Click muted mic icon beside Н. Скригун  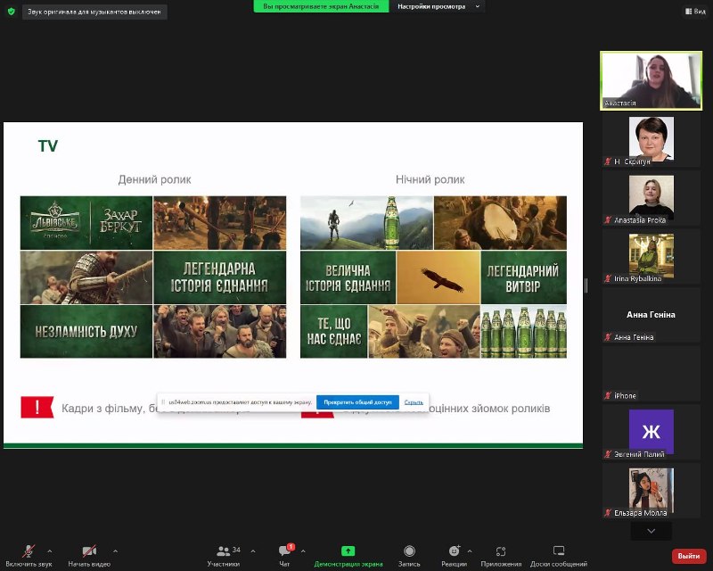608,161
